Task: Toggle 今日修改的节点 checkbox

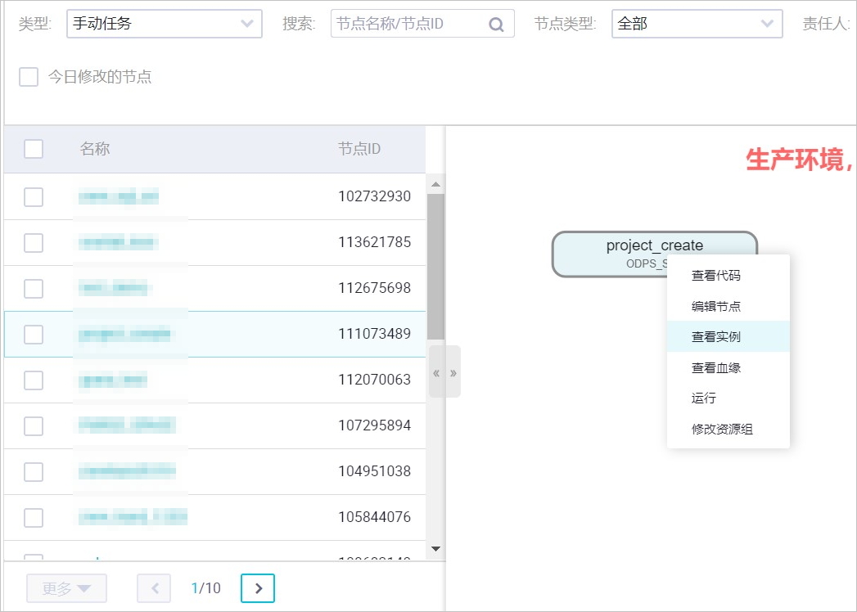Action: (29, 77)
